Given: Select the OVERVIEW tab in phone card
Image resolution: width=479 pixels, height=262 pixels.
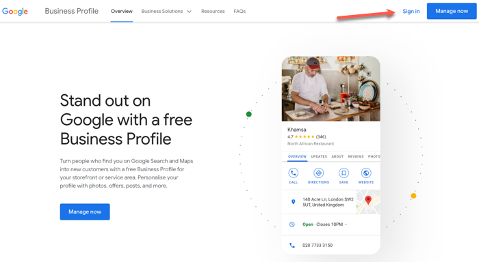Looking at the screenshot, I should pos(297,157).
